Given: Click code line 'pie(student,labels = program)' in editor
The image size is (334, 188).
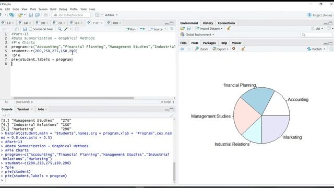Looking at the screenshot, I should 42,60.
